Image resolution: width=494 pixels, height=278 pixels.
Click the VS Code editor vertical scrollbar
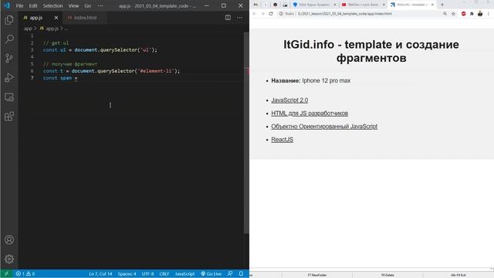[246, 132]
